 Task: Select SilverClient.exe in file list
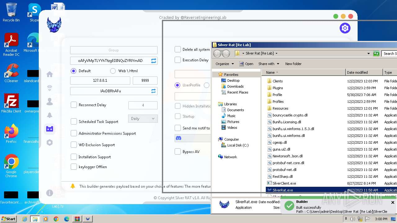284,183
